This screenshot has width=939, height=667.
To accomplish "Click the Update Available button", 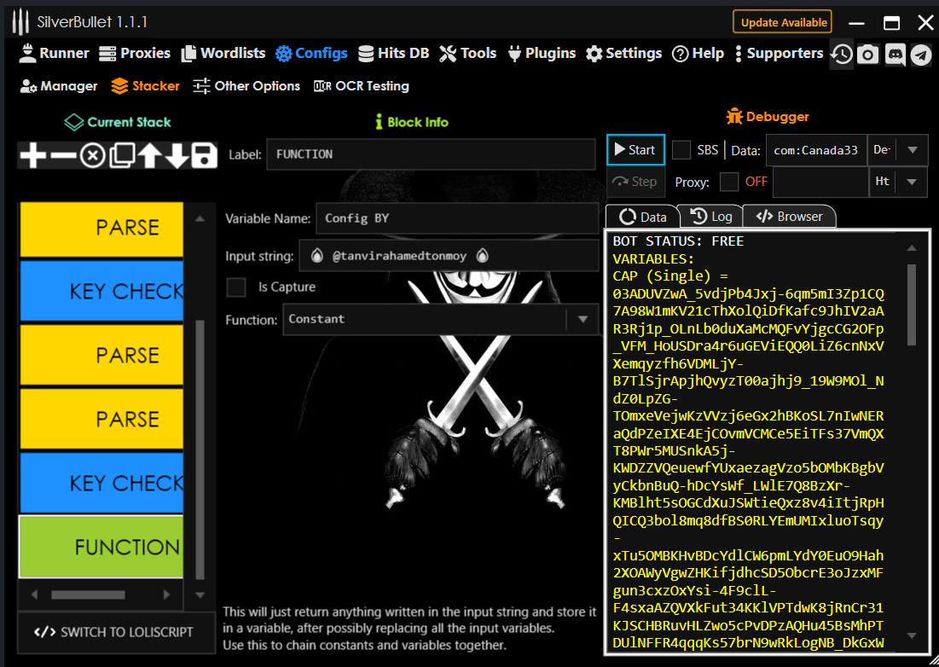I will [x=782, y=22].
